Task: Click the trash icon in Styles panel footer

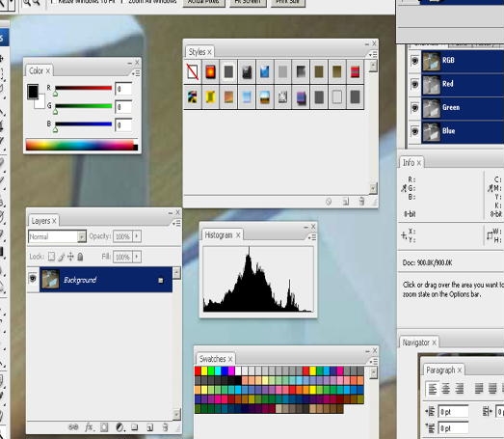Action: tap(361, 202)
